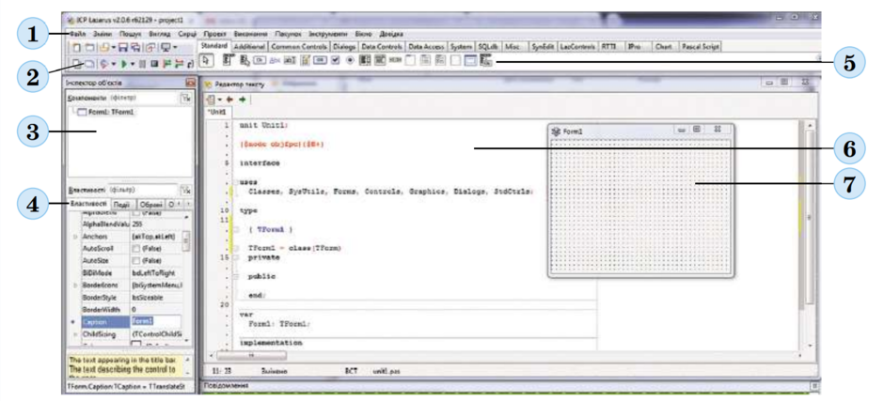Pick the TCheckBox component in the palette

tap(336, 60)
